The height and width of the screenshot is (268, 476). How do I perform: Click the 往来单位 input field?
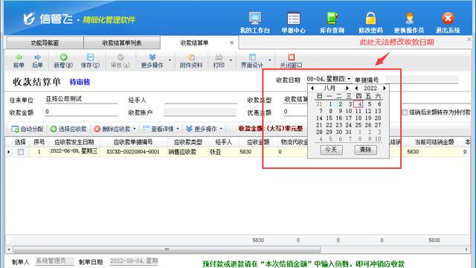coord(81,99)
